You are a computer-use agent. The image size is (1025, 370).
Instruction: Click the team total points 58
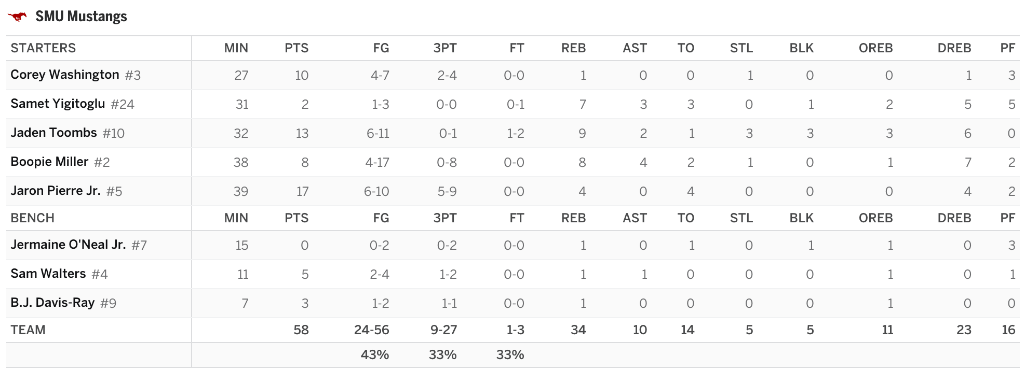[x=301, y=330]
